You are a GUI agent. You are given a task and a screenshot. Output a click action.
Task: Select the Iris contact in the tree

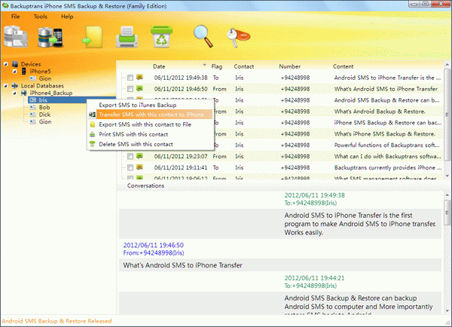pos(43,100)
